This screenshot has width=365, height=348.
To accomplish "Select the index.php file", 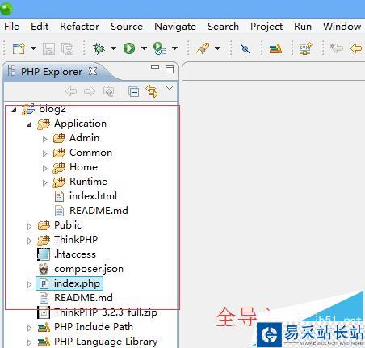I will [77, 283].
